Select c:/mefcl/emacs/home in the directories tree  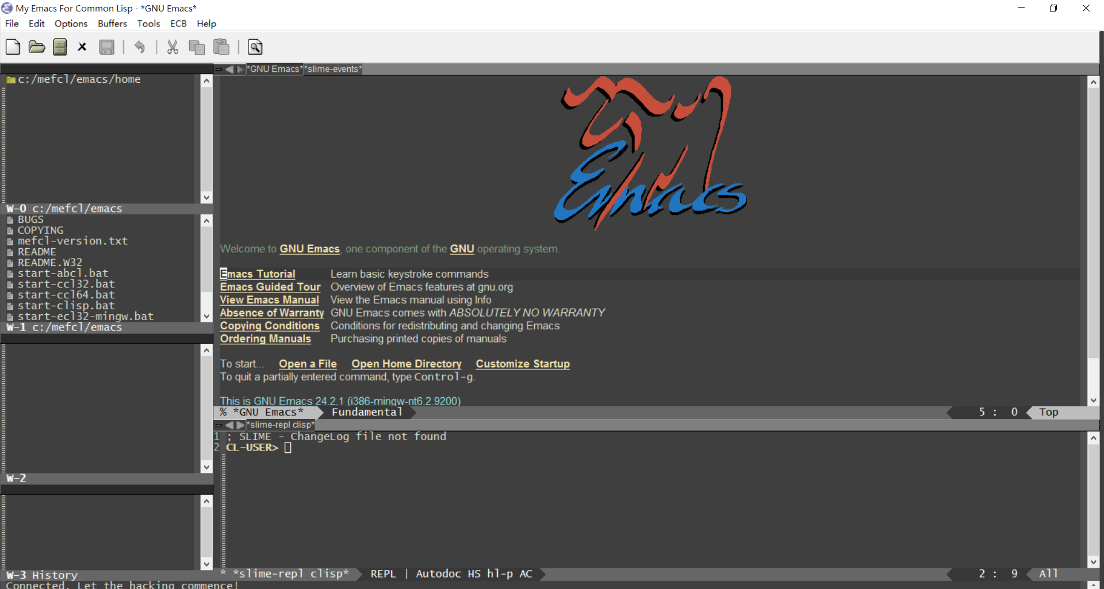click(x=79, y=80)
